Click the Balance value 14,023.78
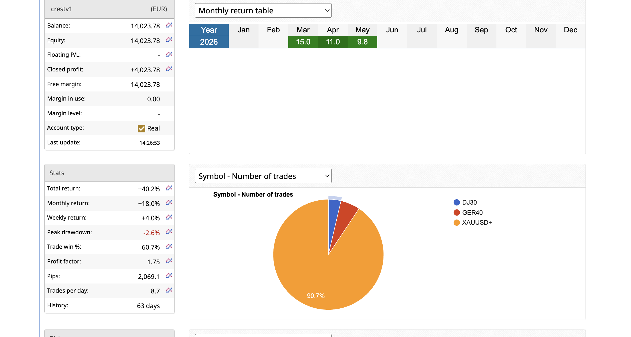Viewport: 631px width, 337px height. (145, 26)
